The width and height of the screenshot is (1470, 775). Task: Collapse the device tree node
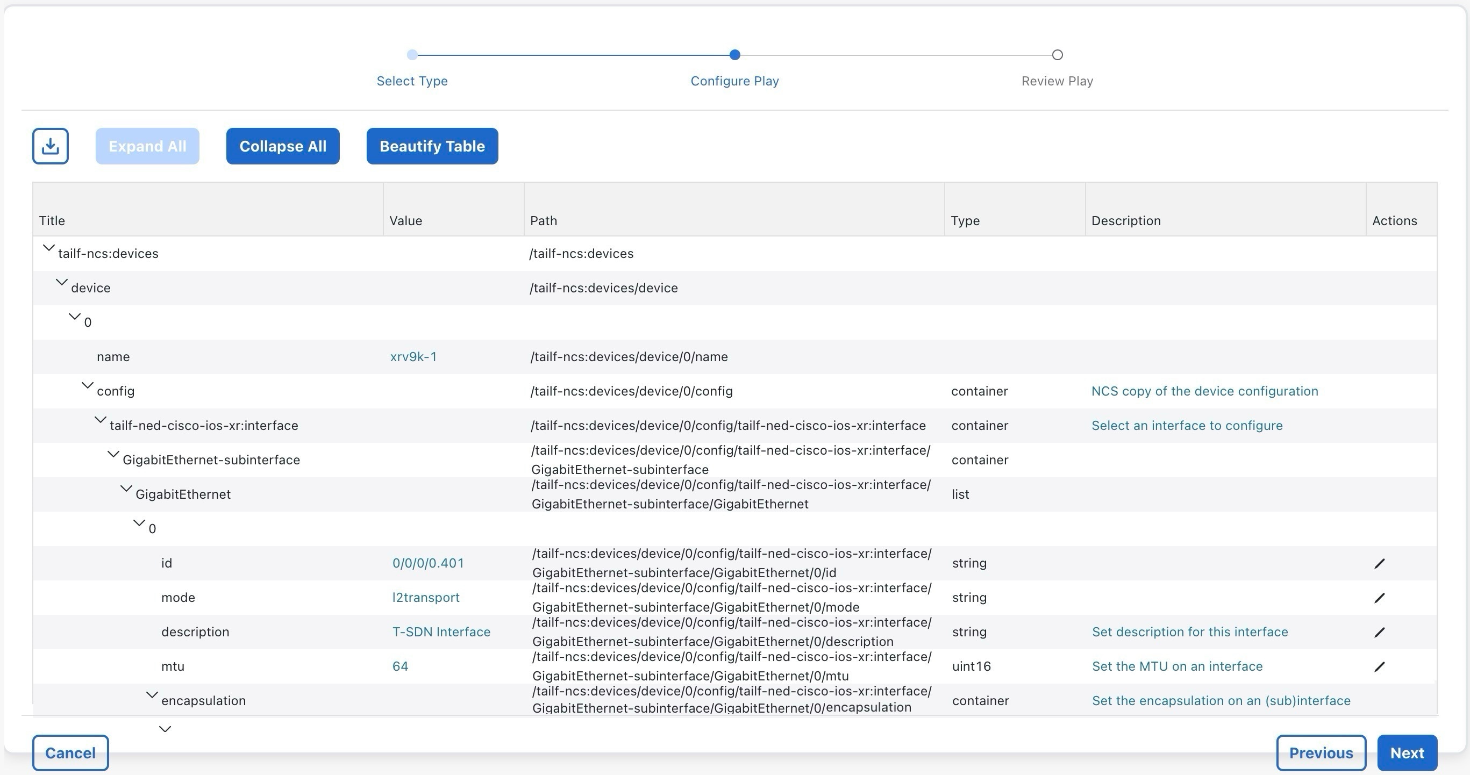click(x=62, y=282)
